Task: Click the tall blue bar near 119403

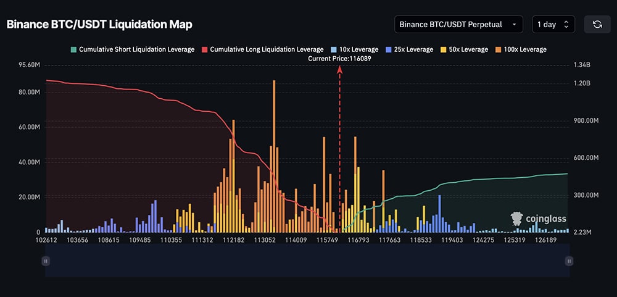Action: (439, 213)
